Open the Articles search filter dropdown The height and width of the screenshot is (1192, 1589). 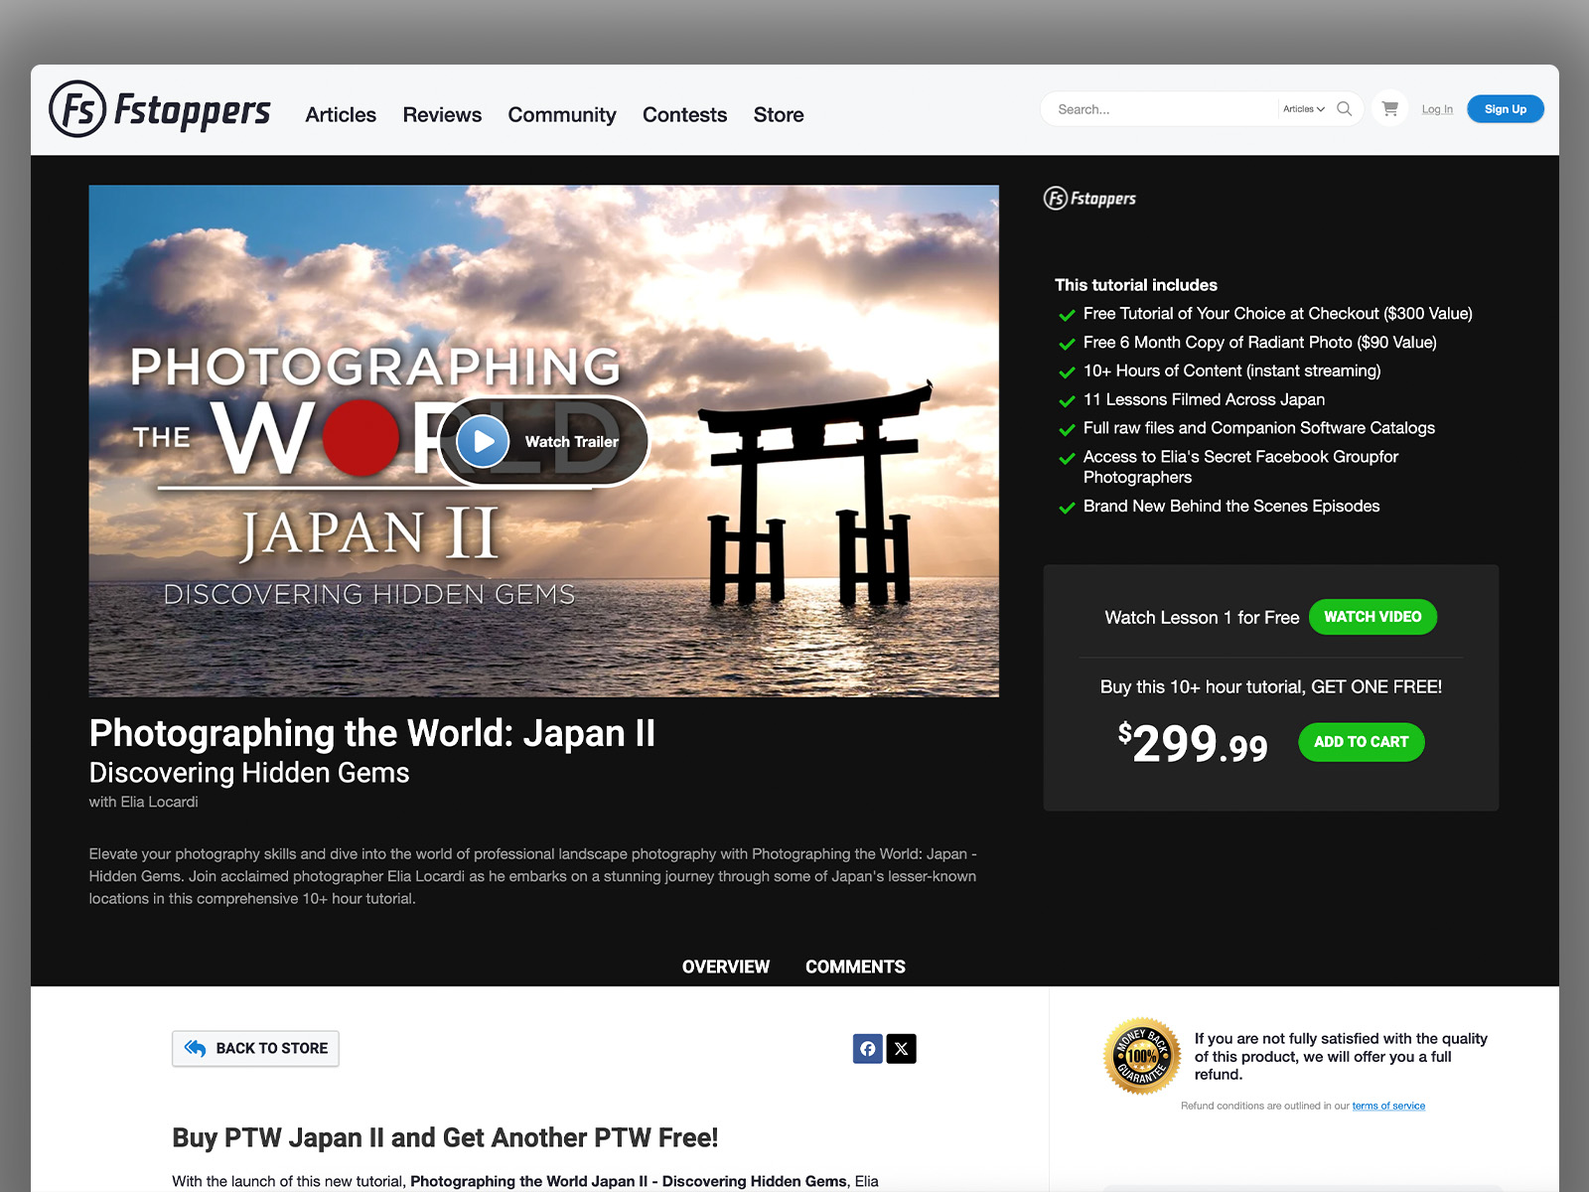pos(1304,109)
